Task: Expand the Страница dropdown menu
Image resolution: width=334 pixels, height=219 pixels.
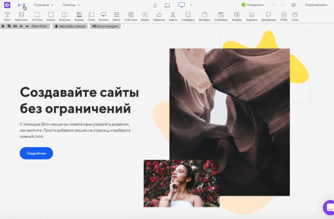Action: click(x=43, y=5)
